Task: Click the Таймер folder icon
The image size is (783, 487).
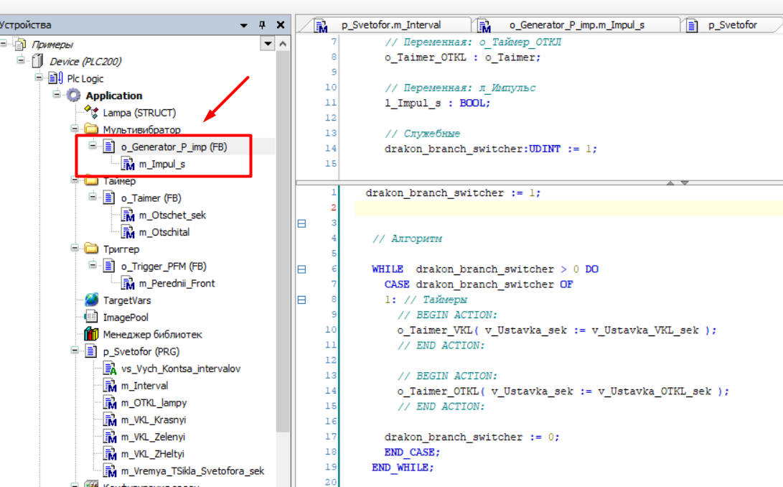Action: [x=91, y=180]
